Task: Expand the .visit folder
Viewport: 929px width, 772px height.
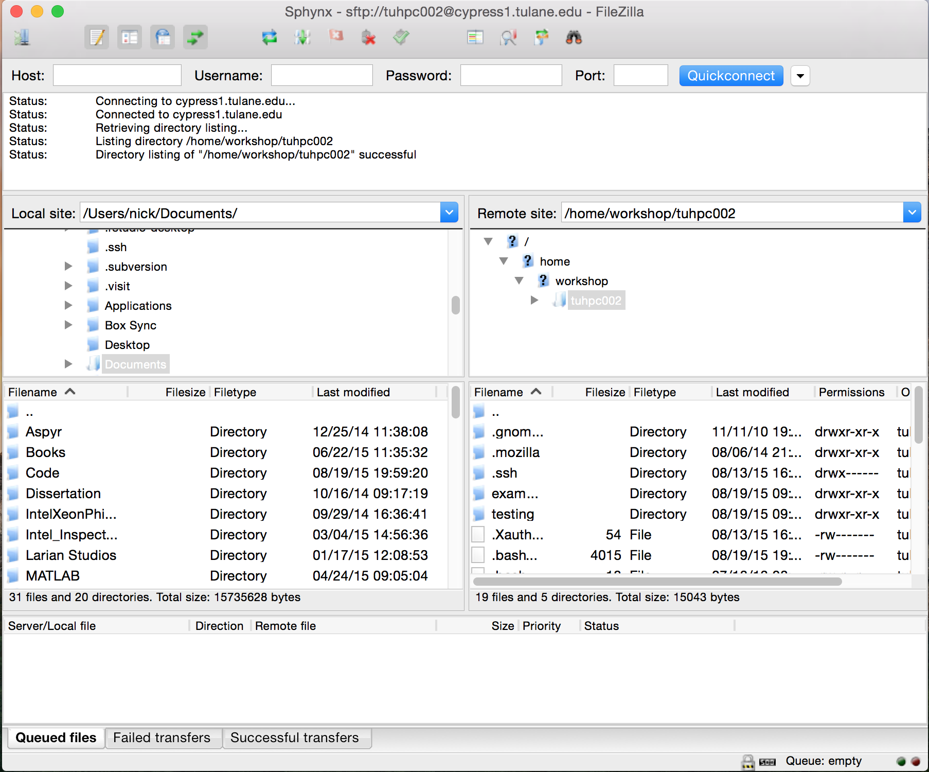Action: (68, 286)
